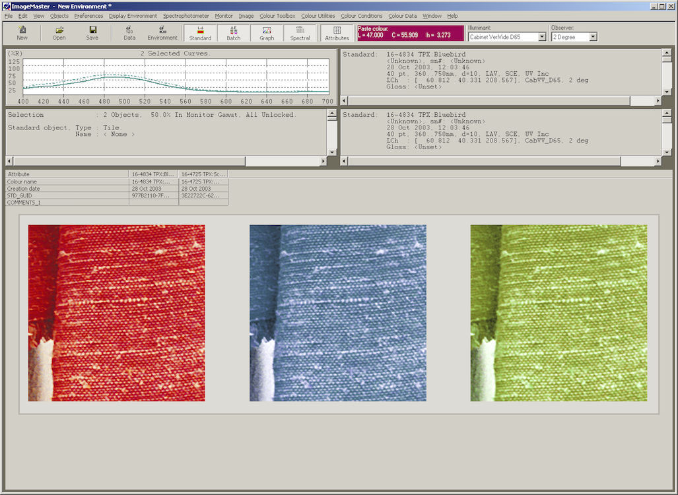Show the Spectral view
Screen dimensions: 678x495
300,32
